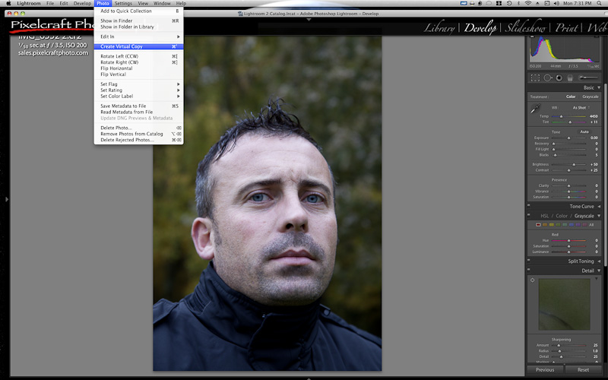The image size is (608, 380).
Task: Click the Sharpening Amount slider handle
Action: [559, 345]
